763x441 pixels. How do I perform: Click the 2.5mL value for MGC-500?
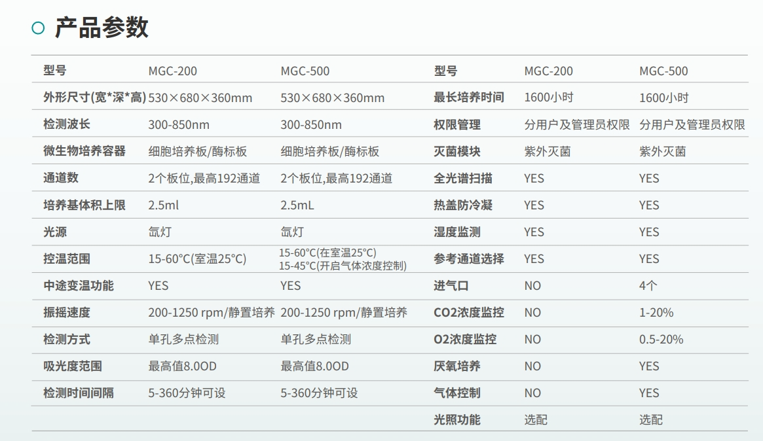point(297,205)
